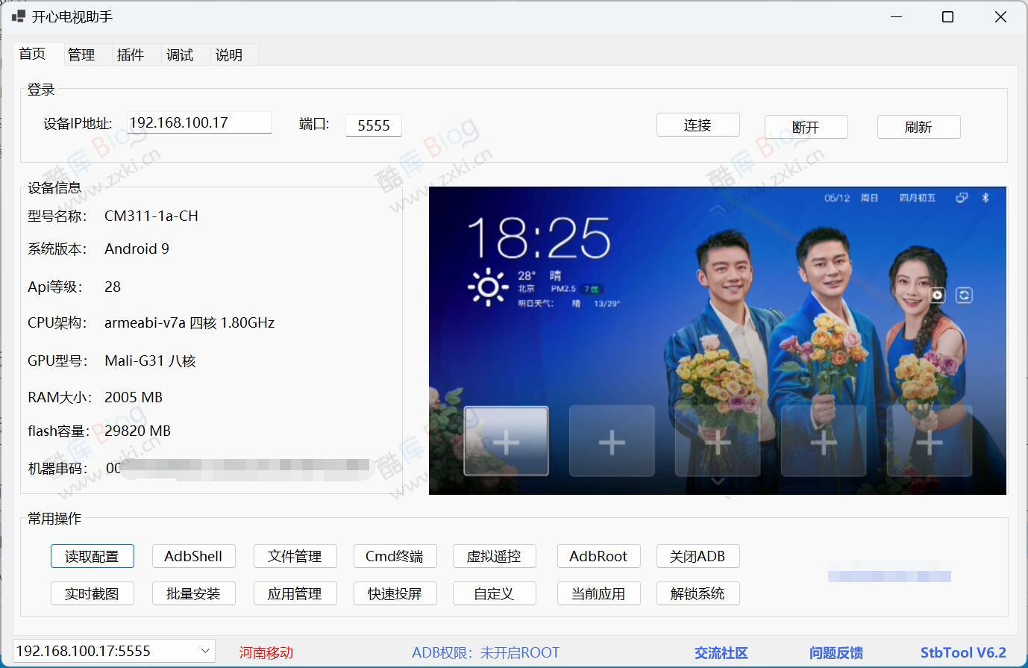Image resolution: width=1028 pixels, height=668 pixels.
Task: Open the 管理 tab
Action: 81,54
